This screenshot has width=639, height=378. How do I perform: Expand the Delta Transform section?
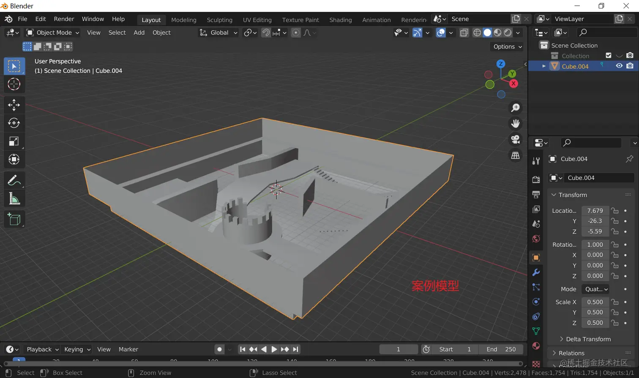click(588, 339)
